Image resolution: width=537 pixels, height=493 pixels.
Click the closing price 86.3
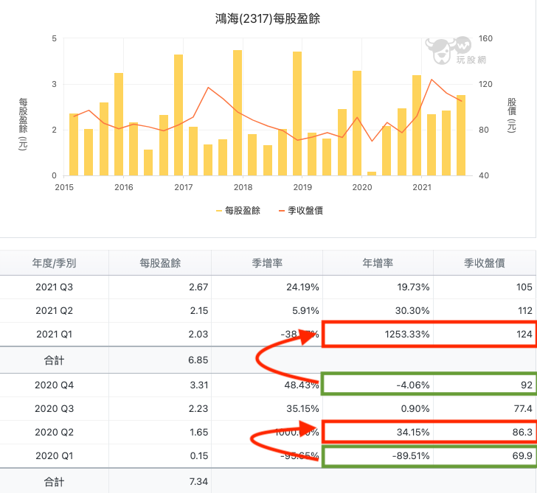522,433
